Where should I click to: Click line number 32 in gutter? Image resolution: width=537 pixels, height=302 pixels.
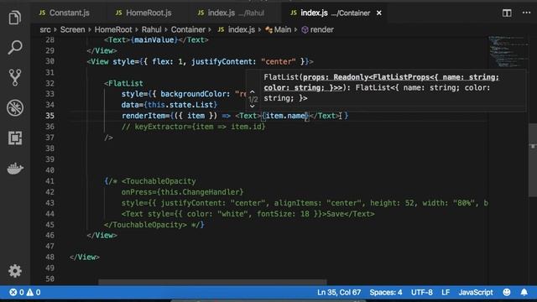coord(50,83)
